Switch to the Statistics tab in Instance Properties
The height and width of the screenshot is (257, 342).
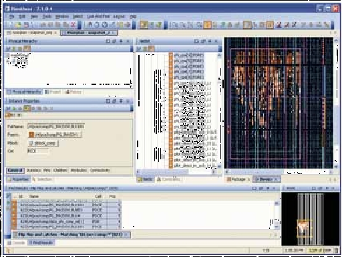(x=33, y=171)
